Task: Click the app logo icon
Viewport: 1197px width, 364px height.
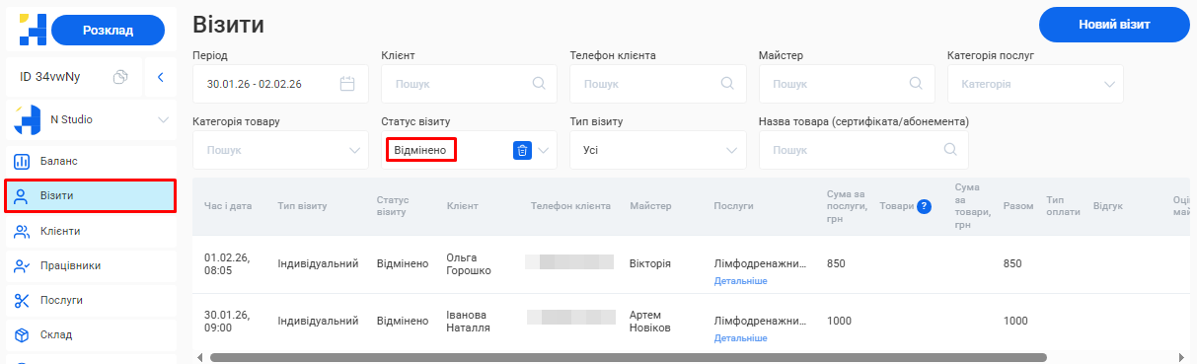Action: pyautogui.click(x=33, y=30)
